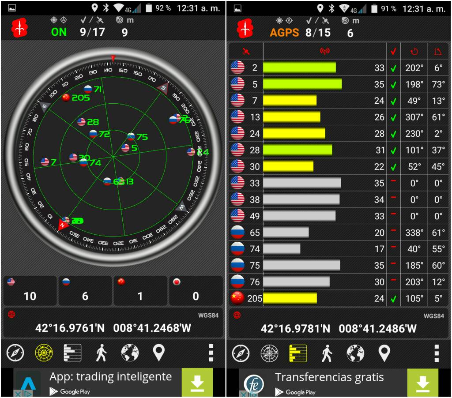Tap azimuth rotation column header icon
This screenshot has height=398, width=452.
pyautogui.click(x=414, y=52)
